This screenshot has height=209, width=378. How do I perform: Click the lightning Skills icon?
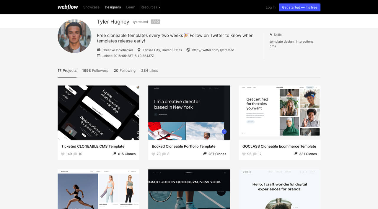click(x=271, y=35)
